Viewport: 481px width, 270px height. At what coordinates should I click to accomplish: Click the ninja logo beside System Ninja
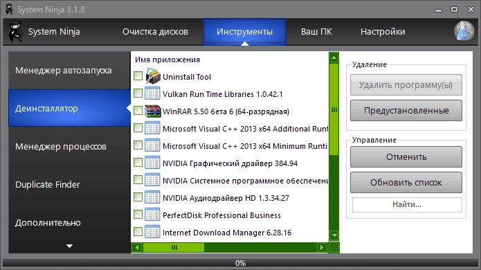15,31
